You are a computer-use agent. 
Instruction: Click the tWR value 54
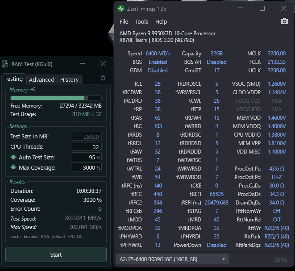pyautogui.click(x=158, y=177)
